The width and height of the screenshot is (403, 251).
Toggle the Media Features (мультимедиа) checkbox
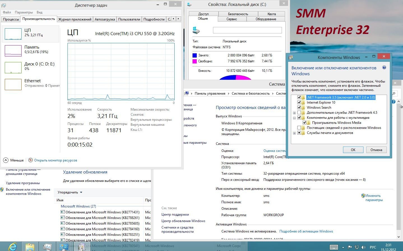pos(299,118)
